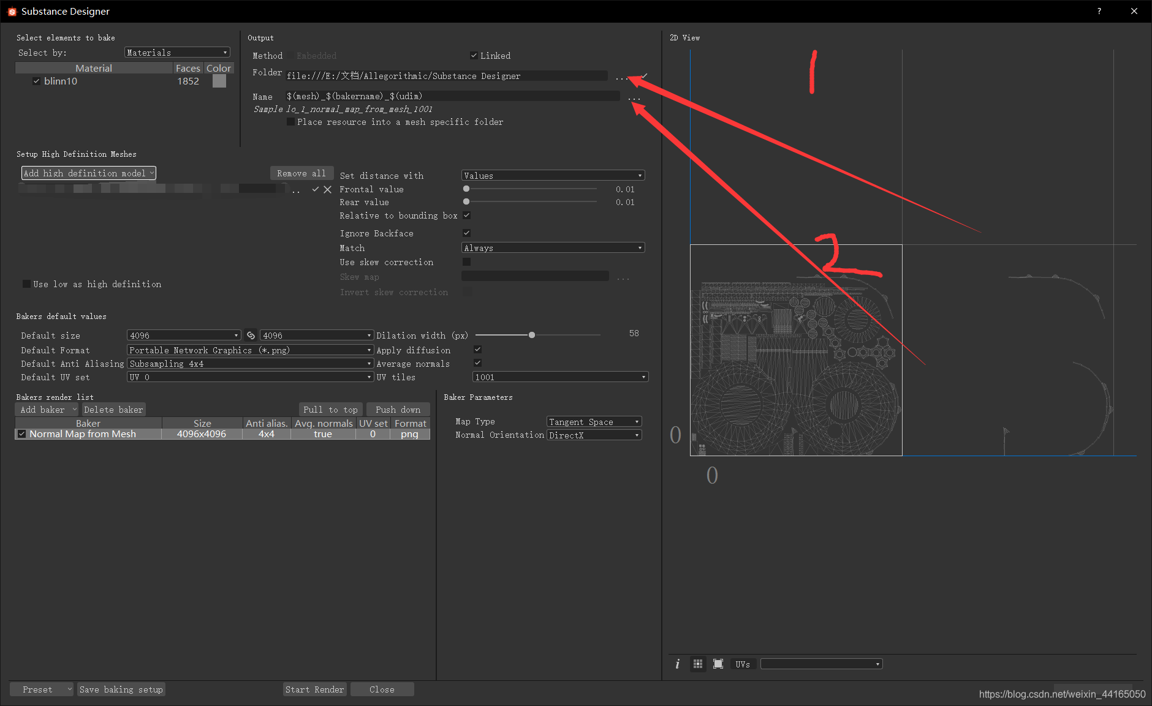Click the Baker column header

coord(88,424)
